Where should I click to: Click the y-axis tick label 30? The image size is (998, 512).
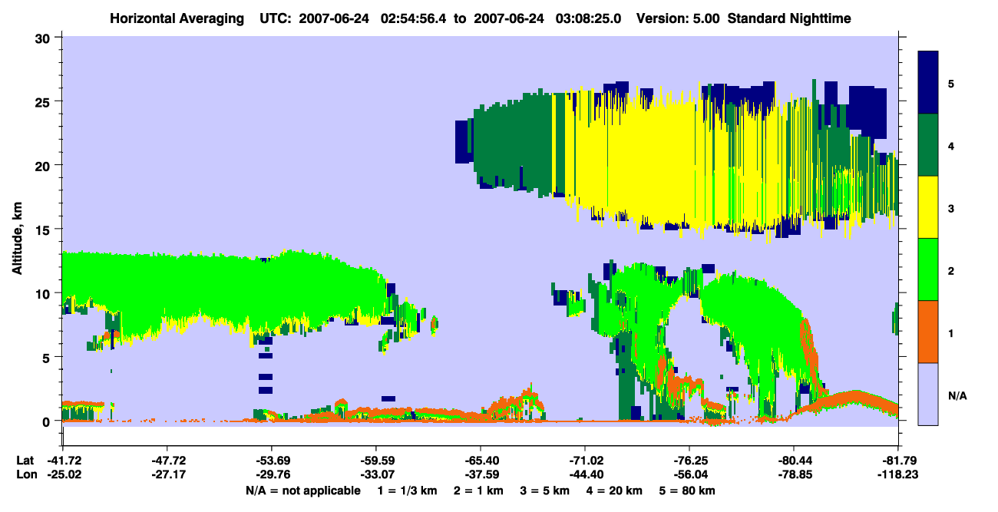45,38
